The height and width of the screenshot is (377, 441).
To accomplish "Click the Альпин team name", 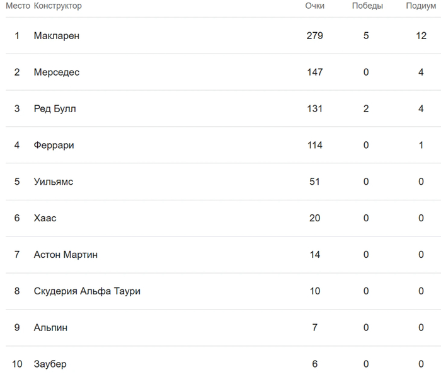I will coord(50,328).
